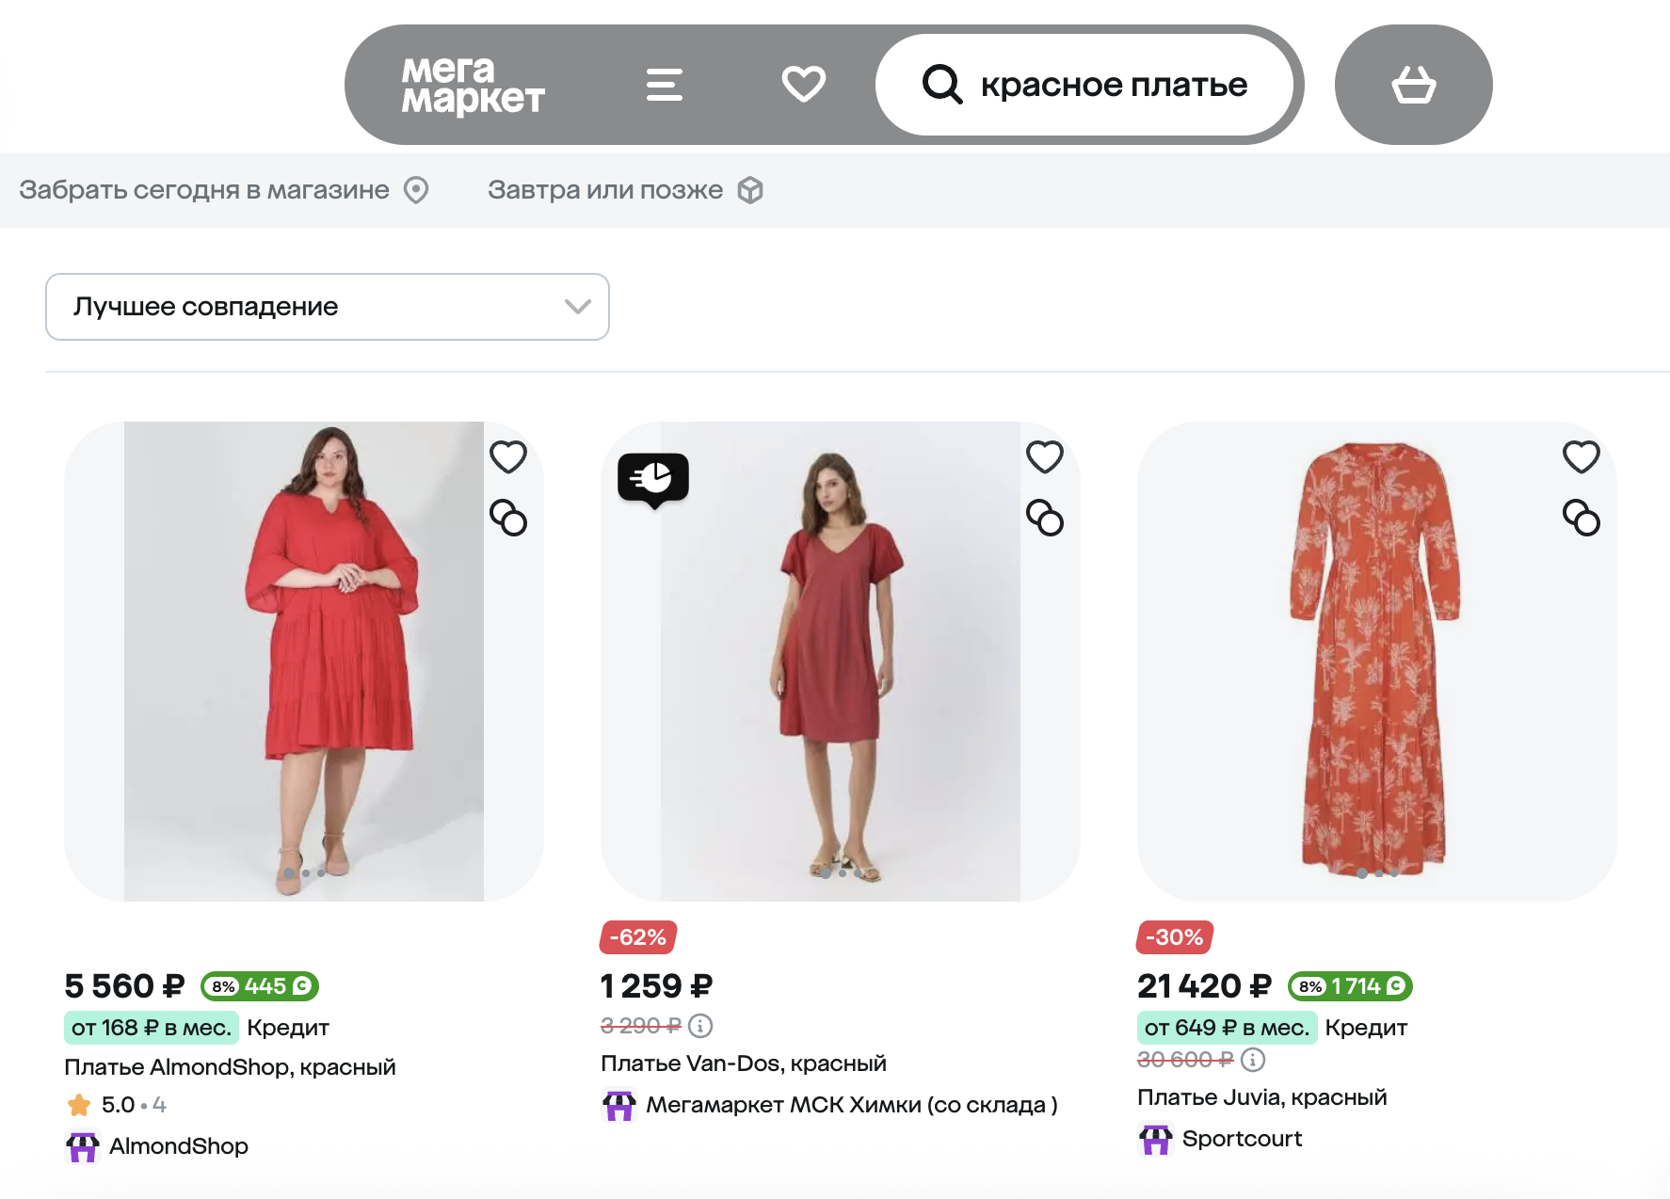Favorite the Juvia dress

tap(1582, 457)
